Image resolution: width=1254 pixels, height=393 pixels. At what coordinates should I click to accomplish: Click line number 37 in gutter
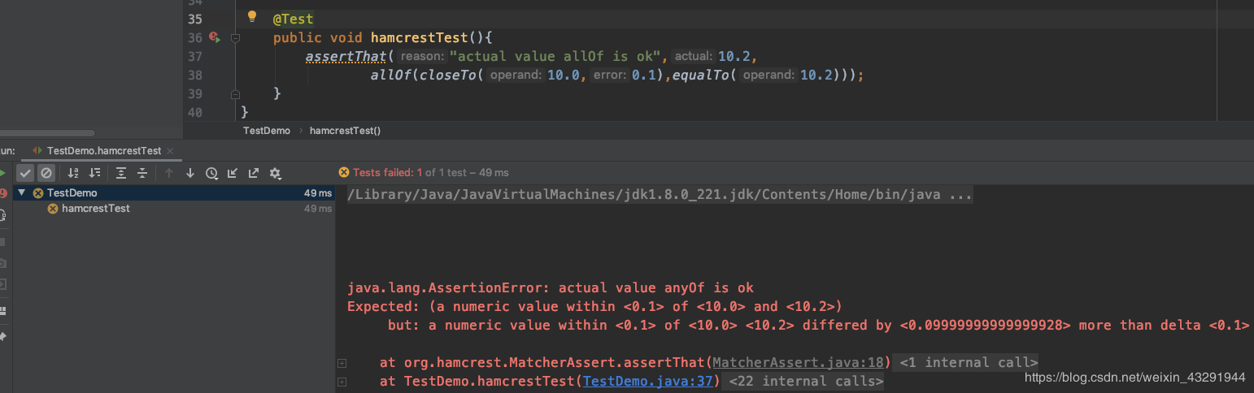click(x=194, y=56)
